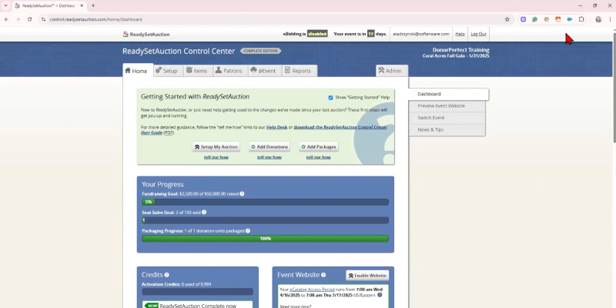
Task: Click the purple extension icon in toolbar
Action: click(523, 19)
